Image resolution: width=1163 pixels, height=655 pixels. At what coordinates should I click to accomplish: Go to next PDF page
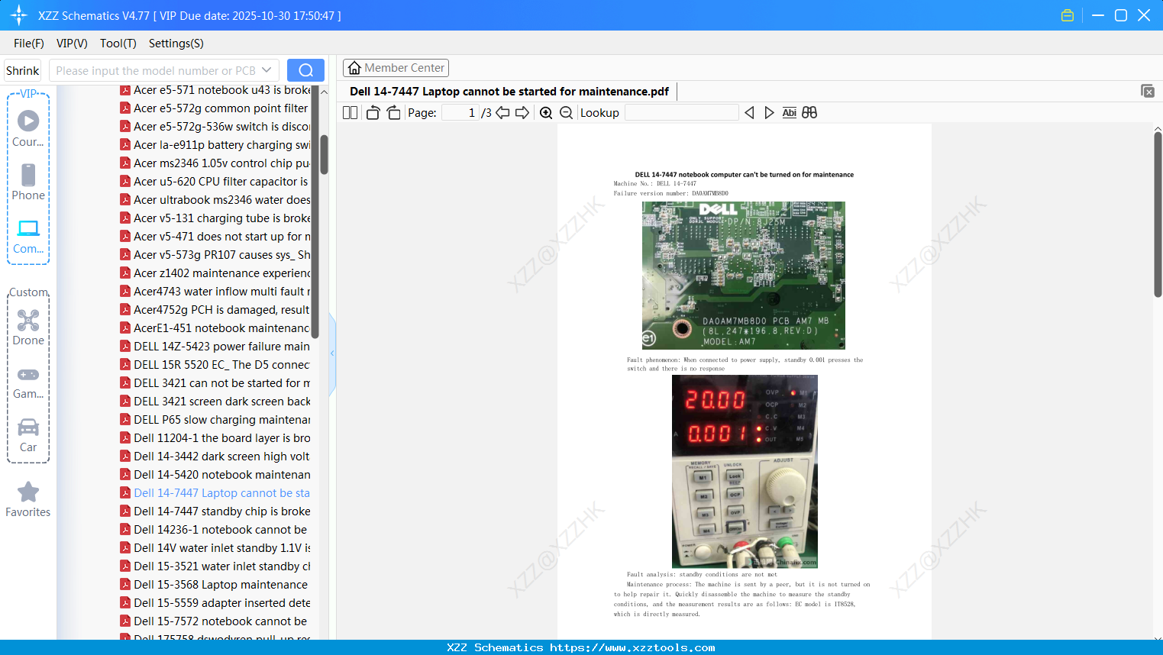522,113
